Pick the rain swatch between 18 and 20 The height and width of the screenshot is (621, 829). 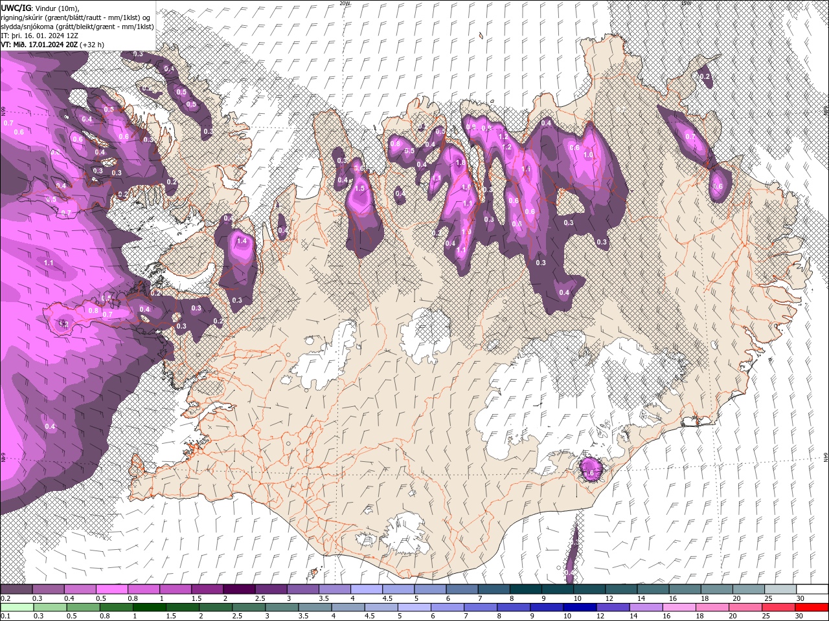[712, 607]
